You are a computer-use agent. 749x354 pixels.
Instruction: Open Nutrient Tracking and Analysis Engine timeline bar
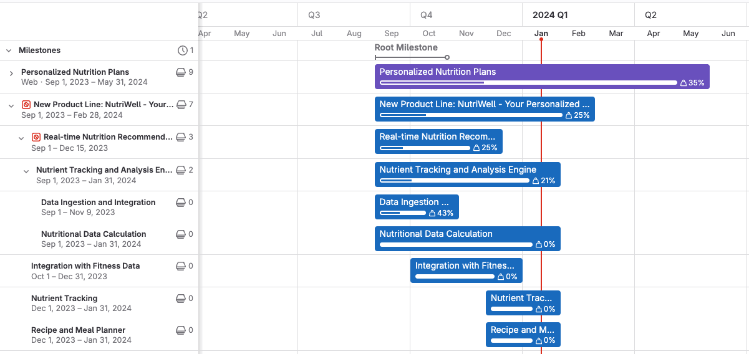(x=468, y=175)
